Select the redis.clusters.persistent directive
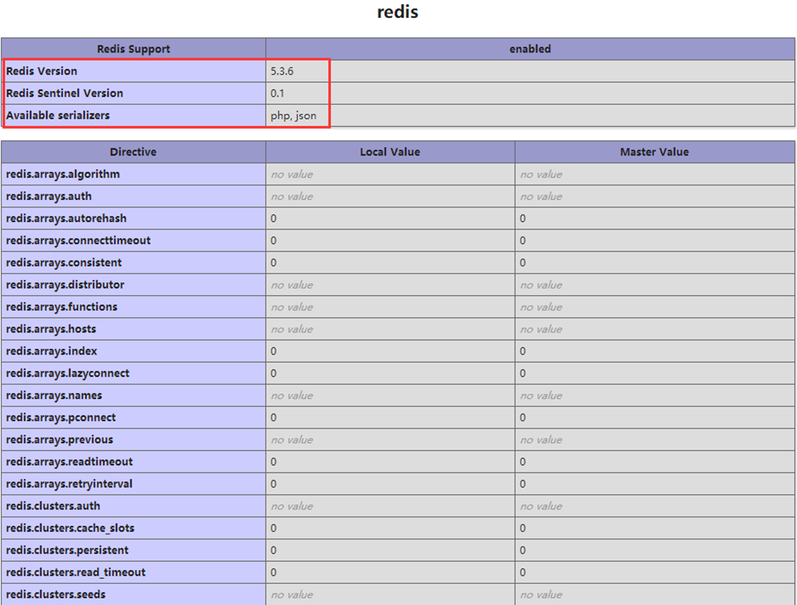Image resolution: width=797 pixels, height=605 pixels. [x=67, y=550]
